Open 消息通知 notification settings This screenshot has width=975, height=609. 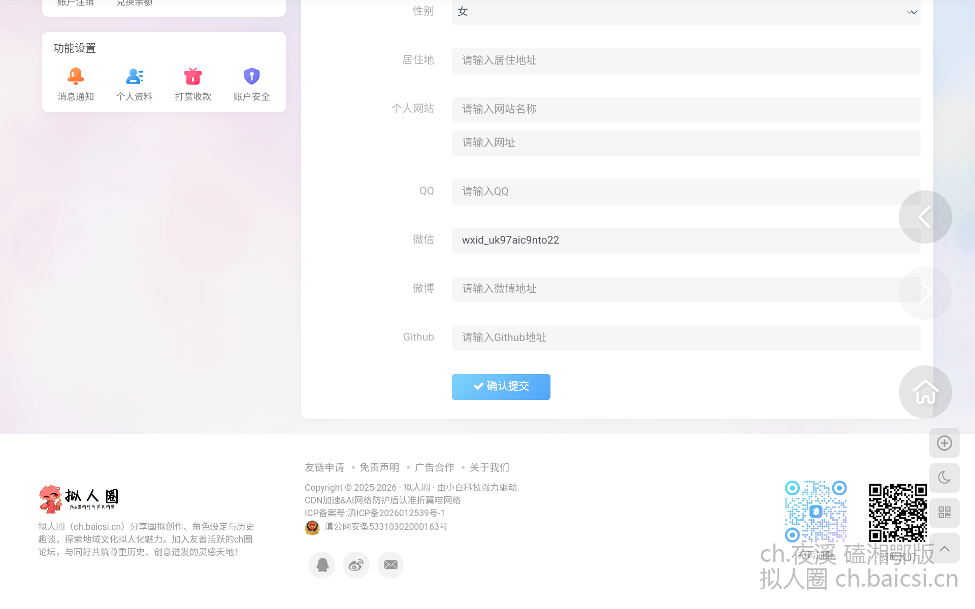point(76,85)
